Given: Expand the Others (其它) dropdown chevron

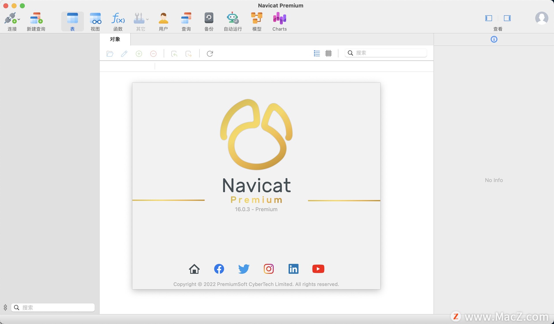Looking at the screenshot, I should 147,20.
